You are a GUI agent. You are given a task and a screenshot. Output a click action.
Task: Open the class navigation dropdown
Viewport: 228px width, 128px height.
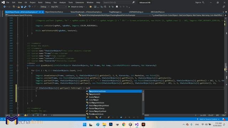[x=115, y=15]
